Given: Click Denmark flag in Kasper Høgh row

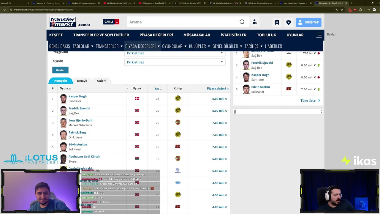Looking at the screenshot, I should coord(137,98).
